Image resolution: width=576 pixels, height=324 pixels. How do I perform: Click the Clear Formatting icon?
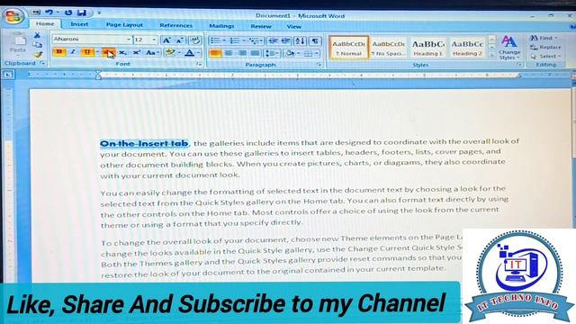[x=194, y=40]
